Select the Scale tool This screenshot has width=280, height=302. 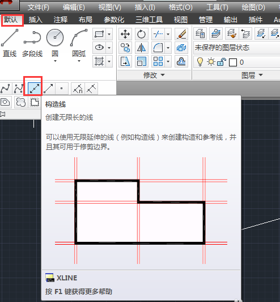141,61
